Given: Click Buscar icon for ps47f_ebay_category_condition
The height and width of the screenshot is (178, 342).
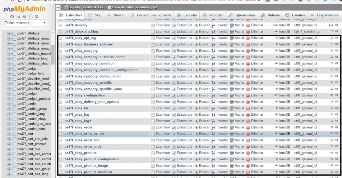Looking at the screenshot, I should [196, 64].
